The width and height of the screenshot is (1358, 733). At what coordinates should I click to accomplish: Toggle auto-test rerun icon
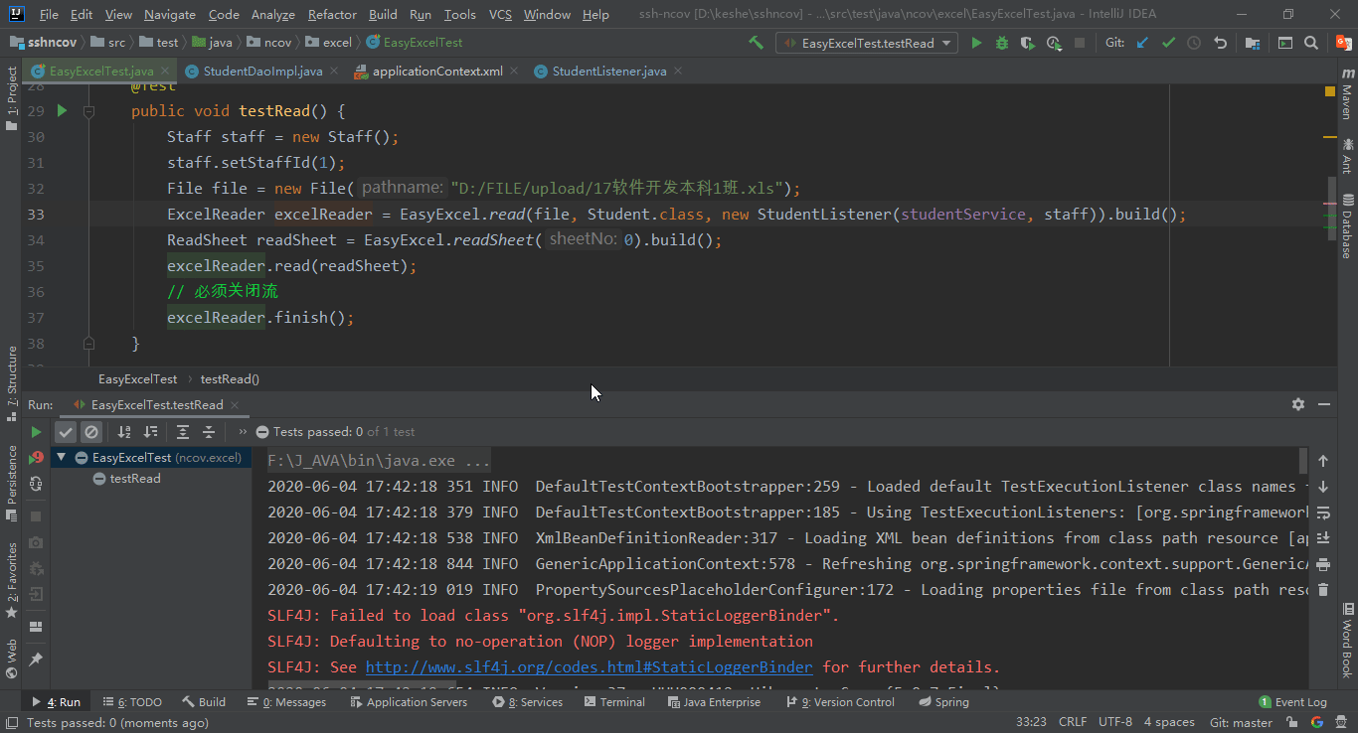coord(36,484)
